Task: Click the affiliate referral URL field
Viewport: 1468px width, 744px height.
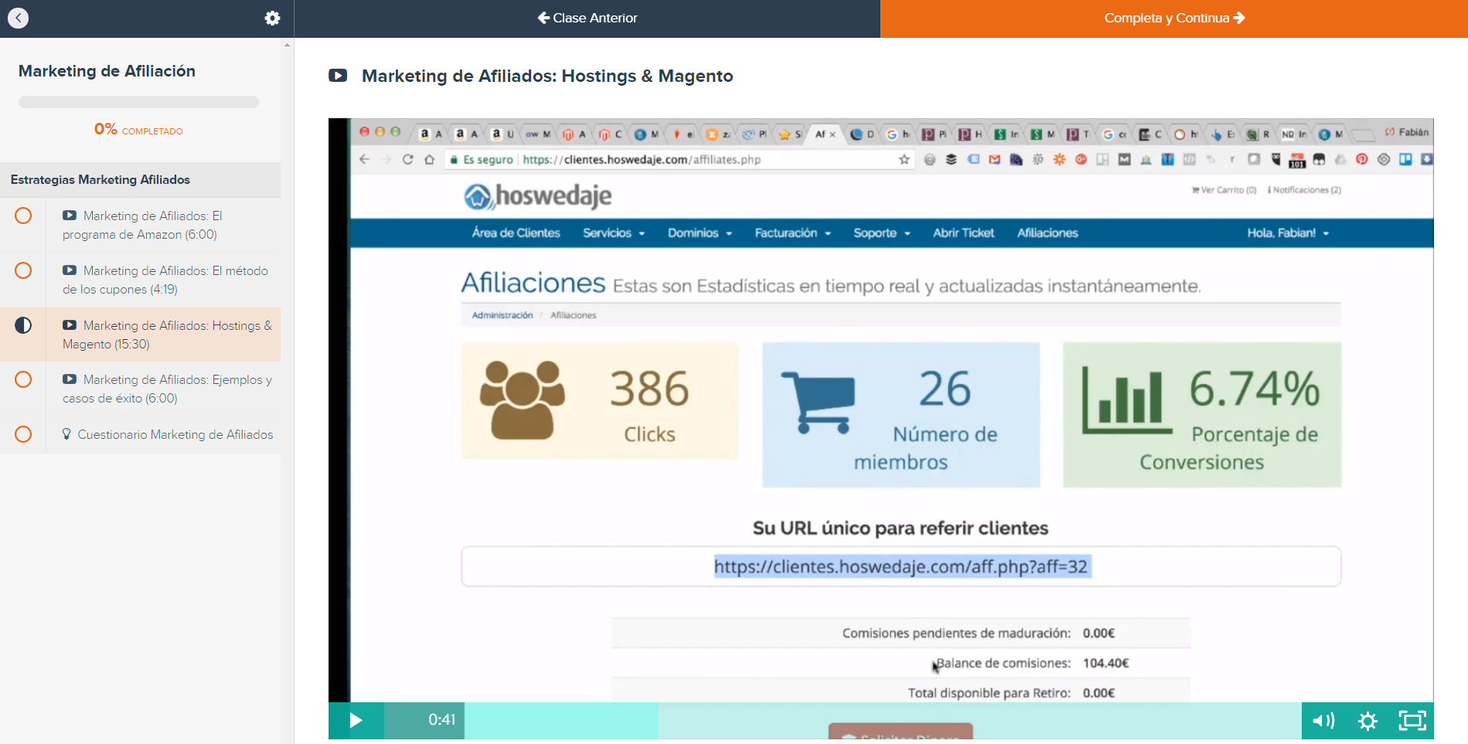Action: (901, 566)
